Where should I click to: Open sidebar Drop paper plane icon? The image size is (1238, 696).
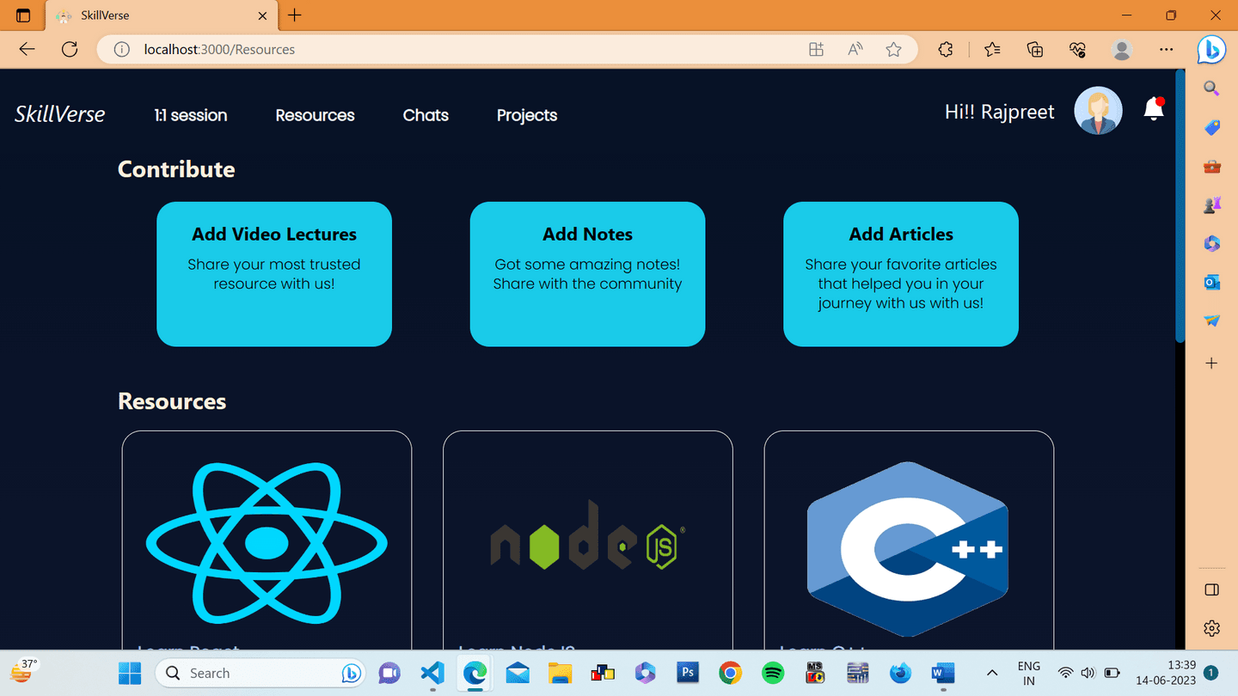[x=1211, y=321]
